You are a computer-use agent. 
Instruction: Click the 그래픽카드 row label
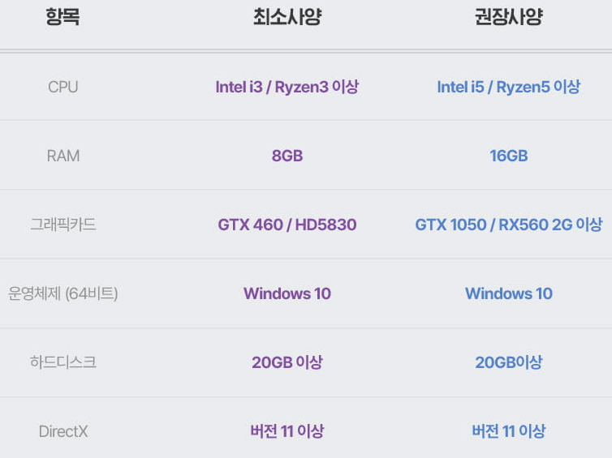pos(62,225)
